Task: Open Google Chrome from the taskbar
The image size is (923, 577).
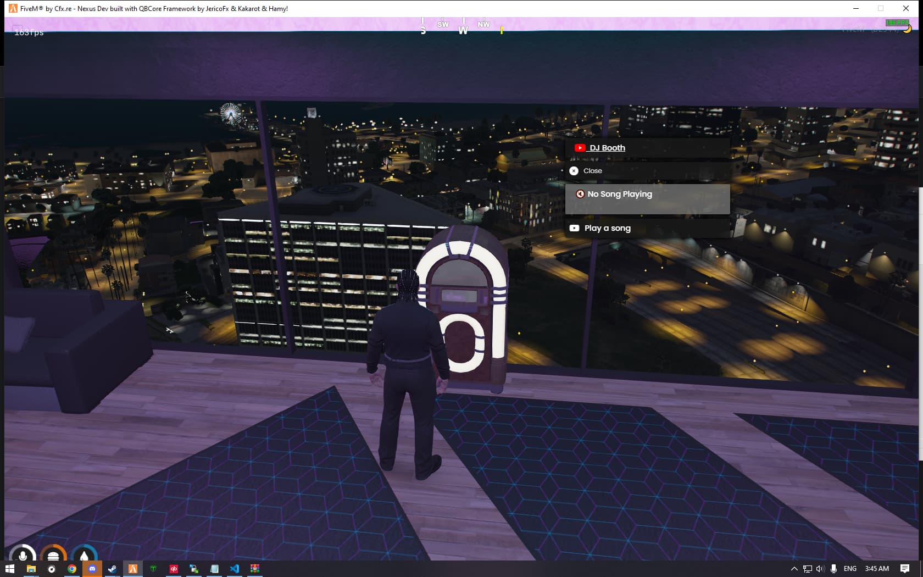Action: click(x=71, y=569)
